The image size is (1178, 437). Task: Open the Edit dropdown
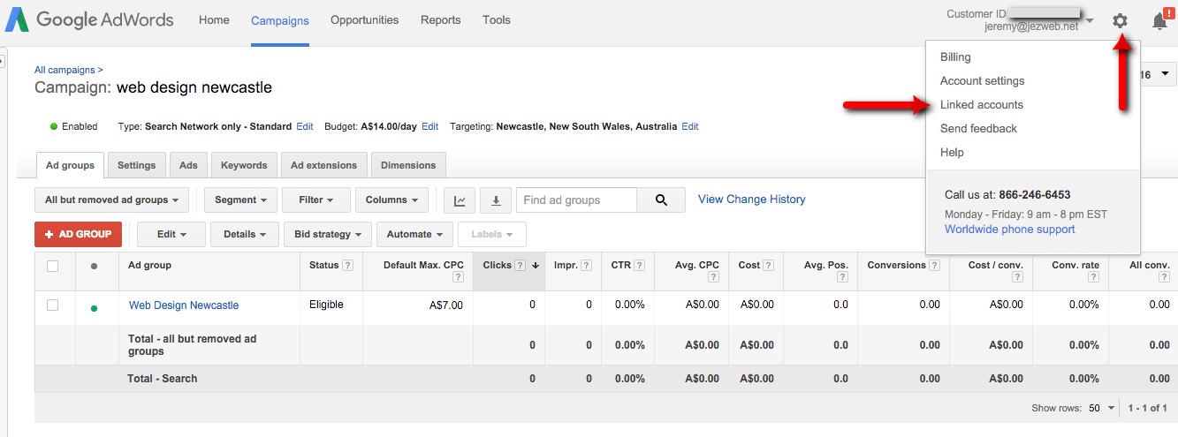pos(171,235)
